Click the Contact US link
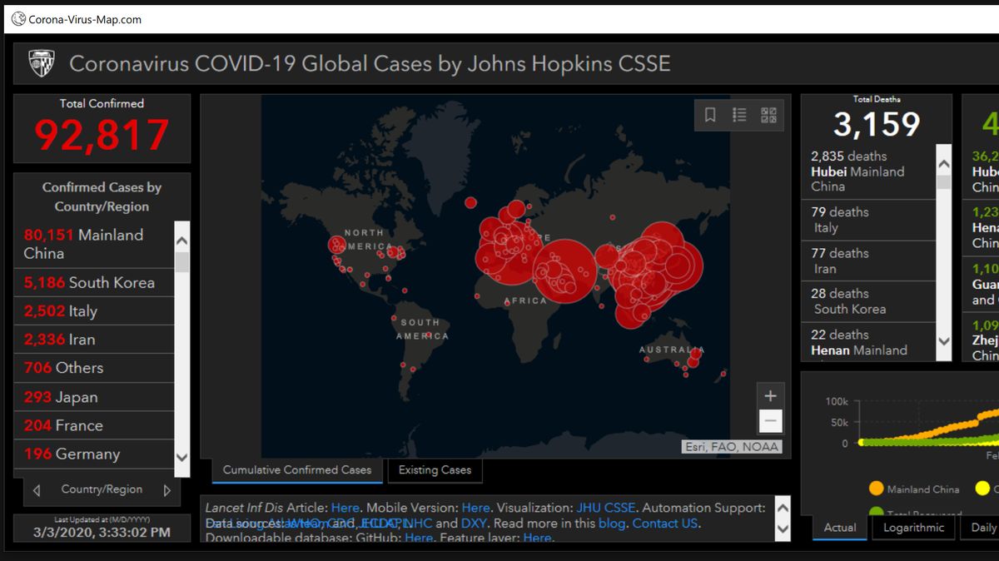This screenshot has width=999, height=561. (664, 524)
